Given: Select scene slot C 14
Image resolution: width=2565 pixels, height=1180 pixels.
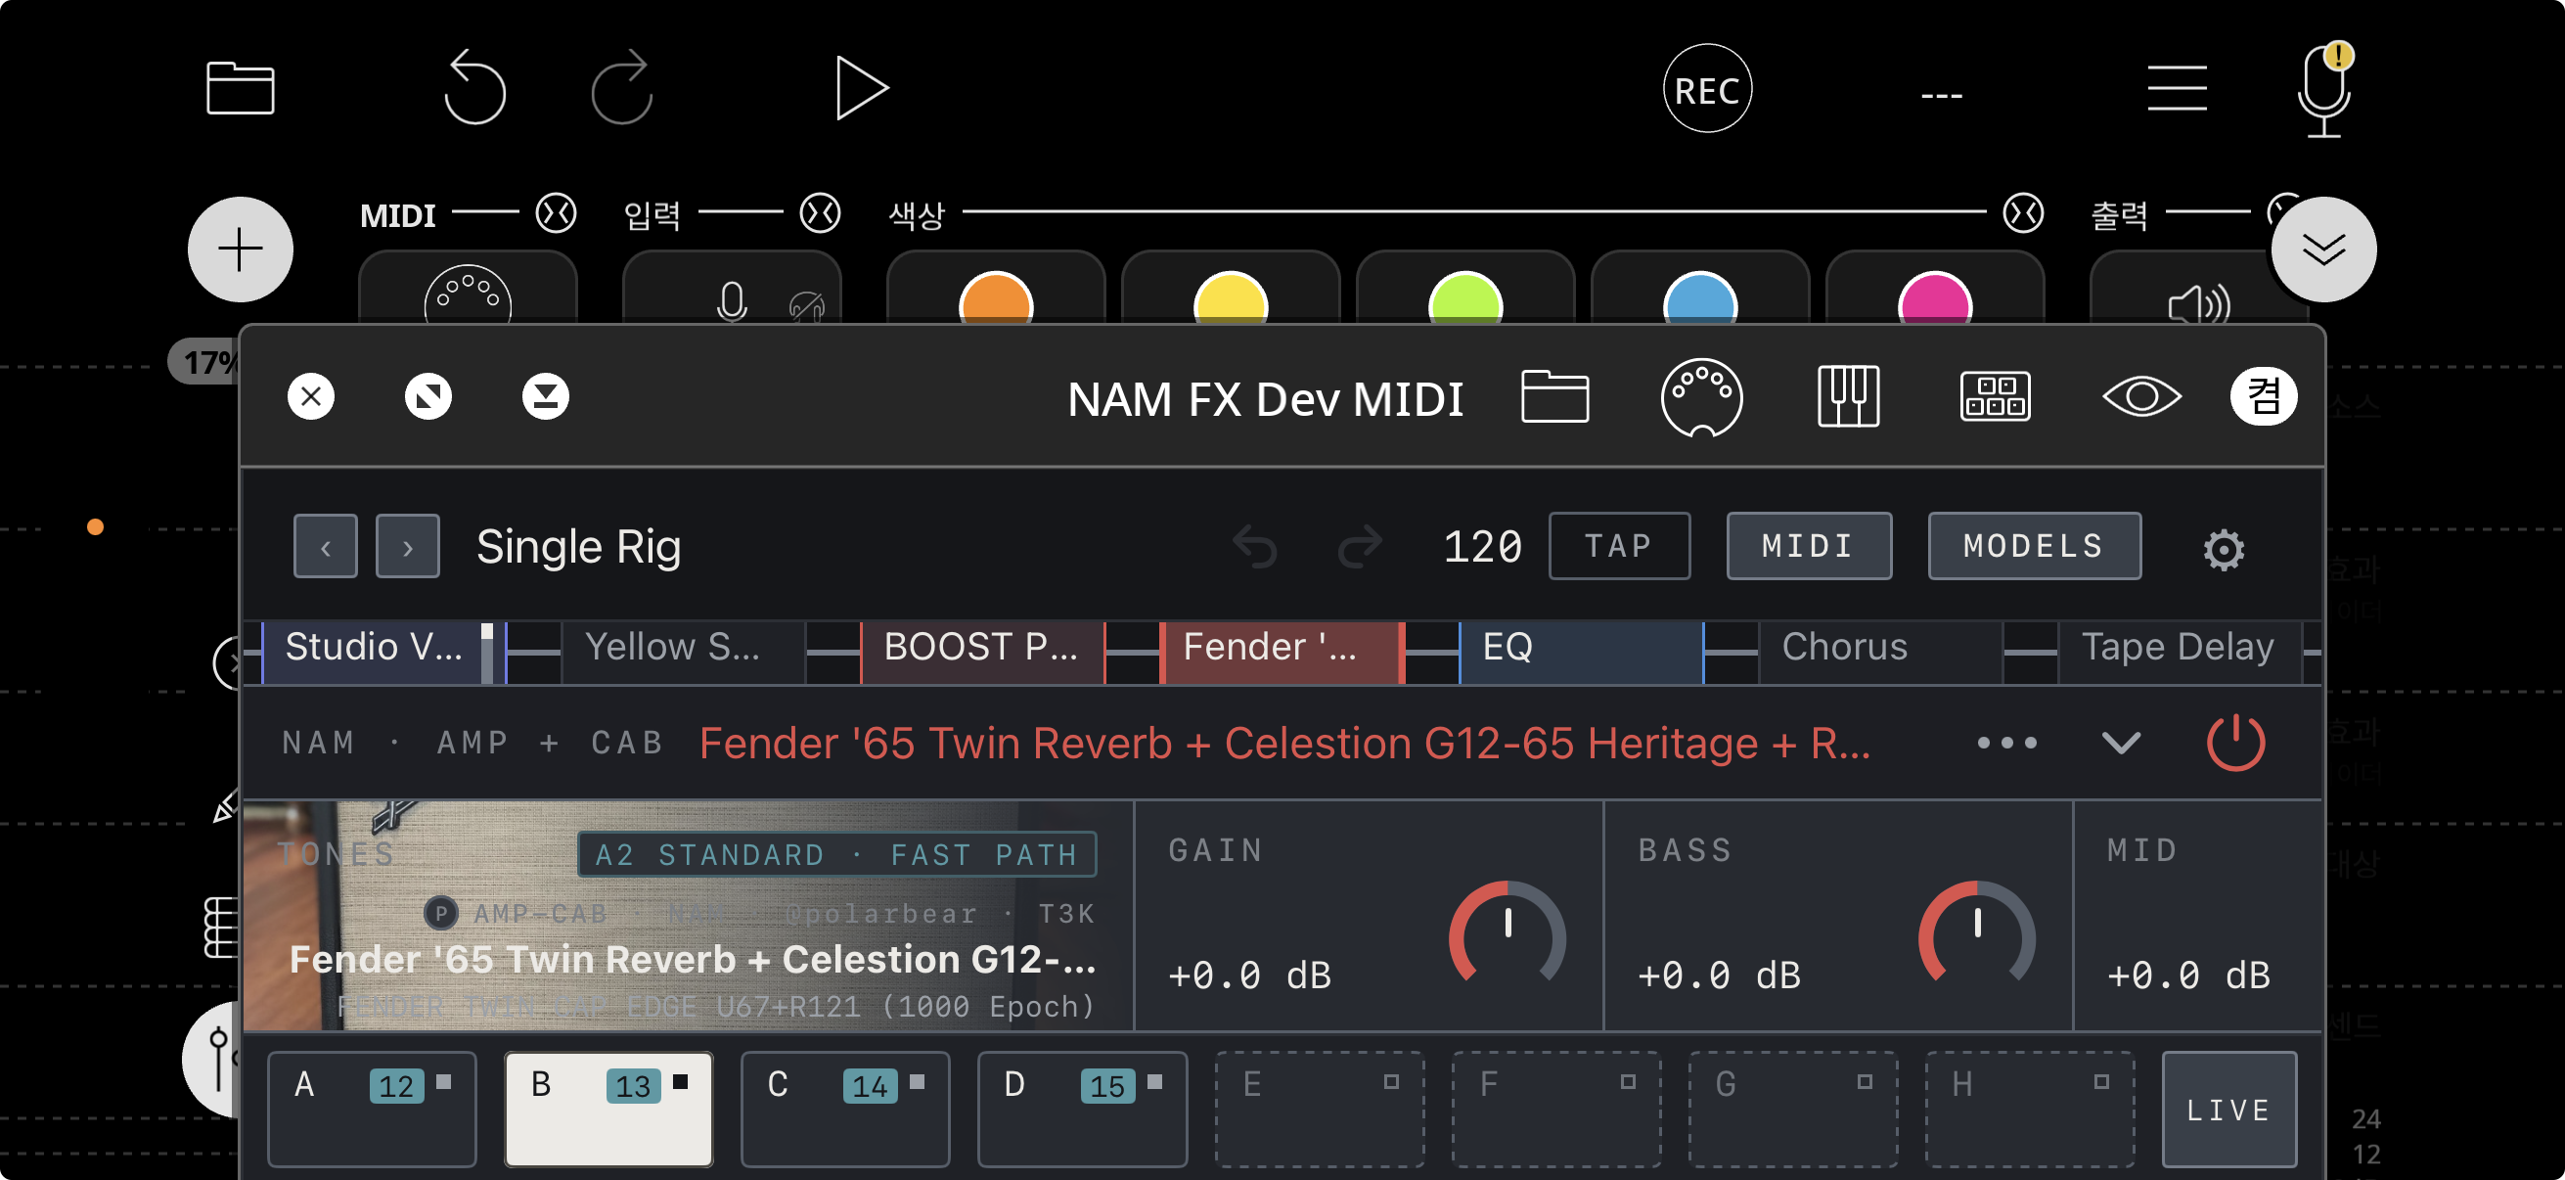Looking at the screenshot, I should coord(844,1110).
